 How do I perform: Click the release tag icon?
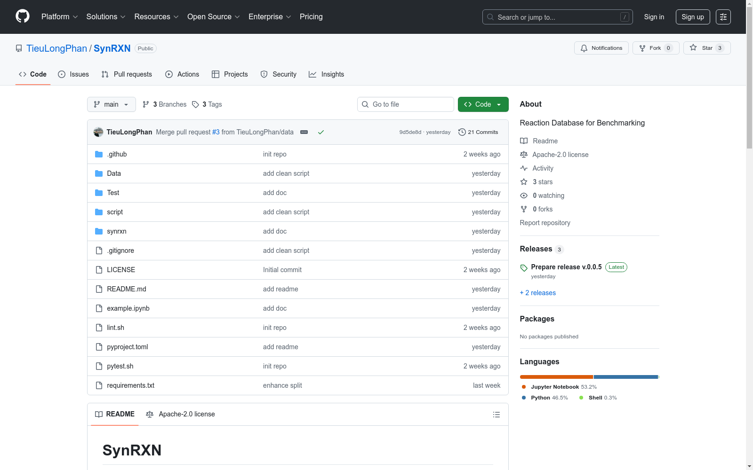pyautogui.click(x=524, y=268)
